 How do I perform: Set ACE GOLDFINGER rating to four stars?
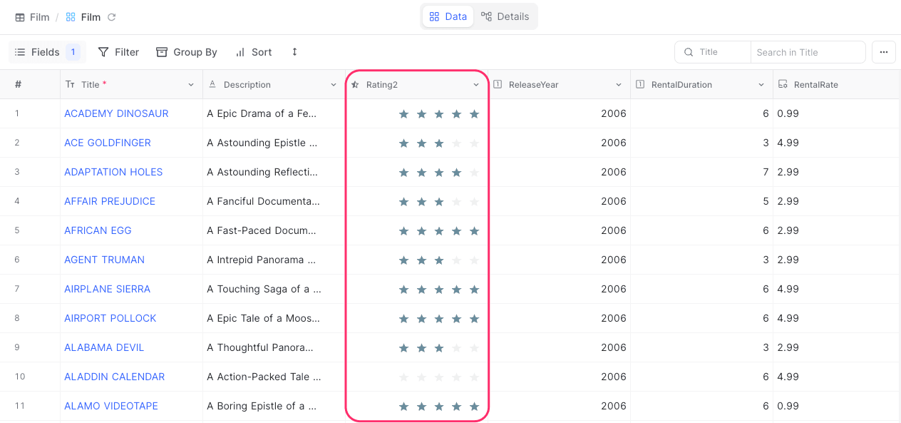click(x=457, y=143)
